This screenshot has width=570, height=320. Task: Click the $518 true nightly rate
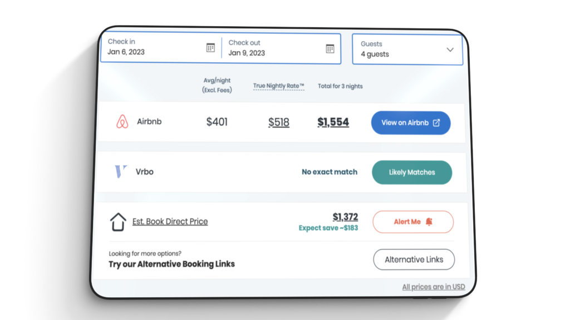[x=278, y=122]
